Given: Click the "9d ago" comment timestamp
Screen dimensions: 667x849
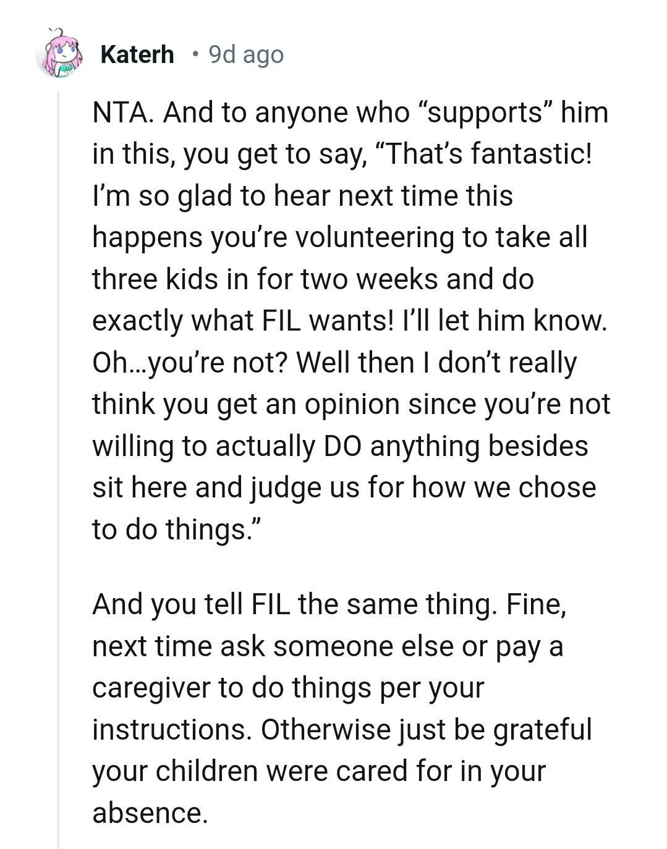Looking at the screenshot, I should 246,54.
